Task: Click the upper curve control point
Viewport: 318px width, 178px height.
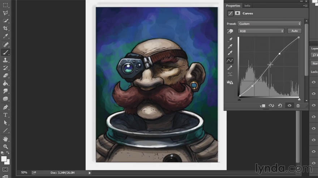Action: click(280, 54)
